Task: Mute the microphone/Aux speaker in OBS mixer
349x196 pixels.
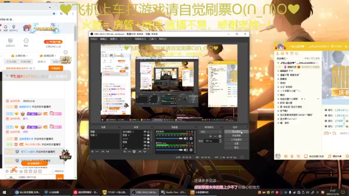Action: pos(186,150)
